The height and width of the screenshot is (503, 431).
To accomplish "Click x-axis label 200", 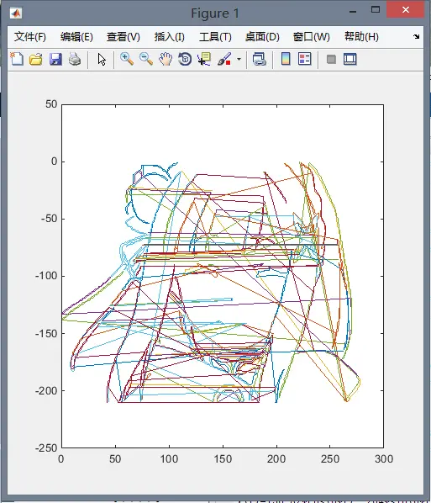I will click(276, 459).
